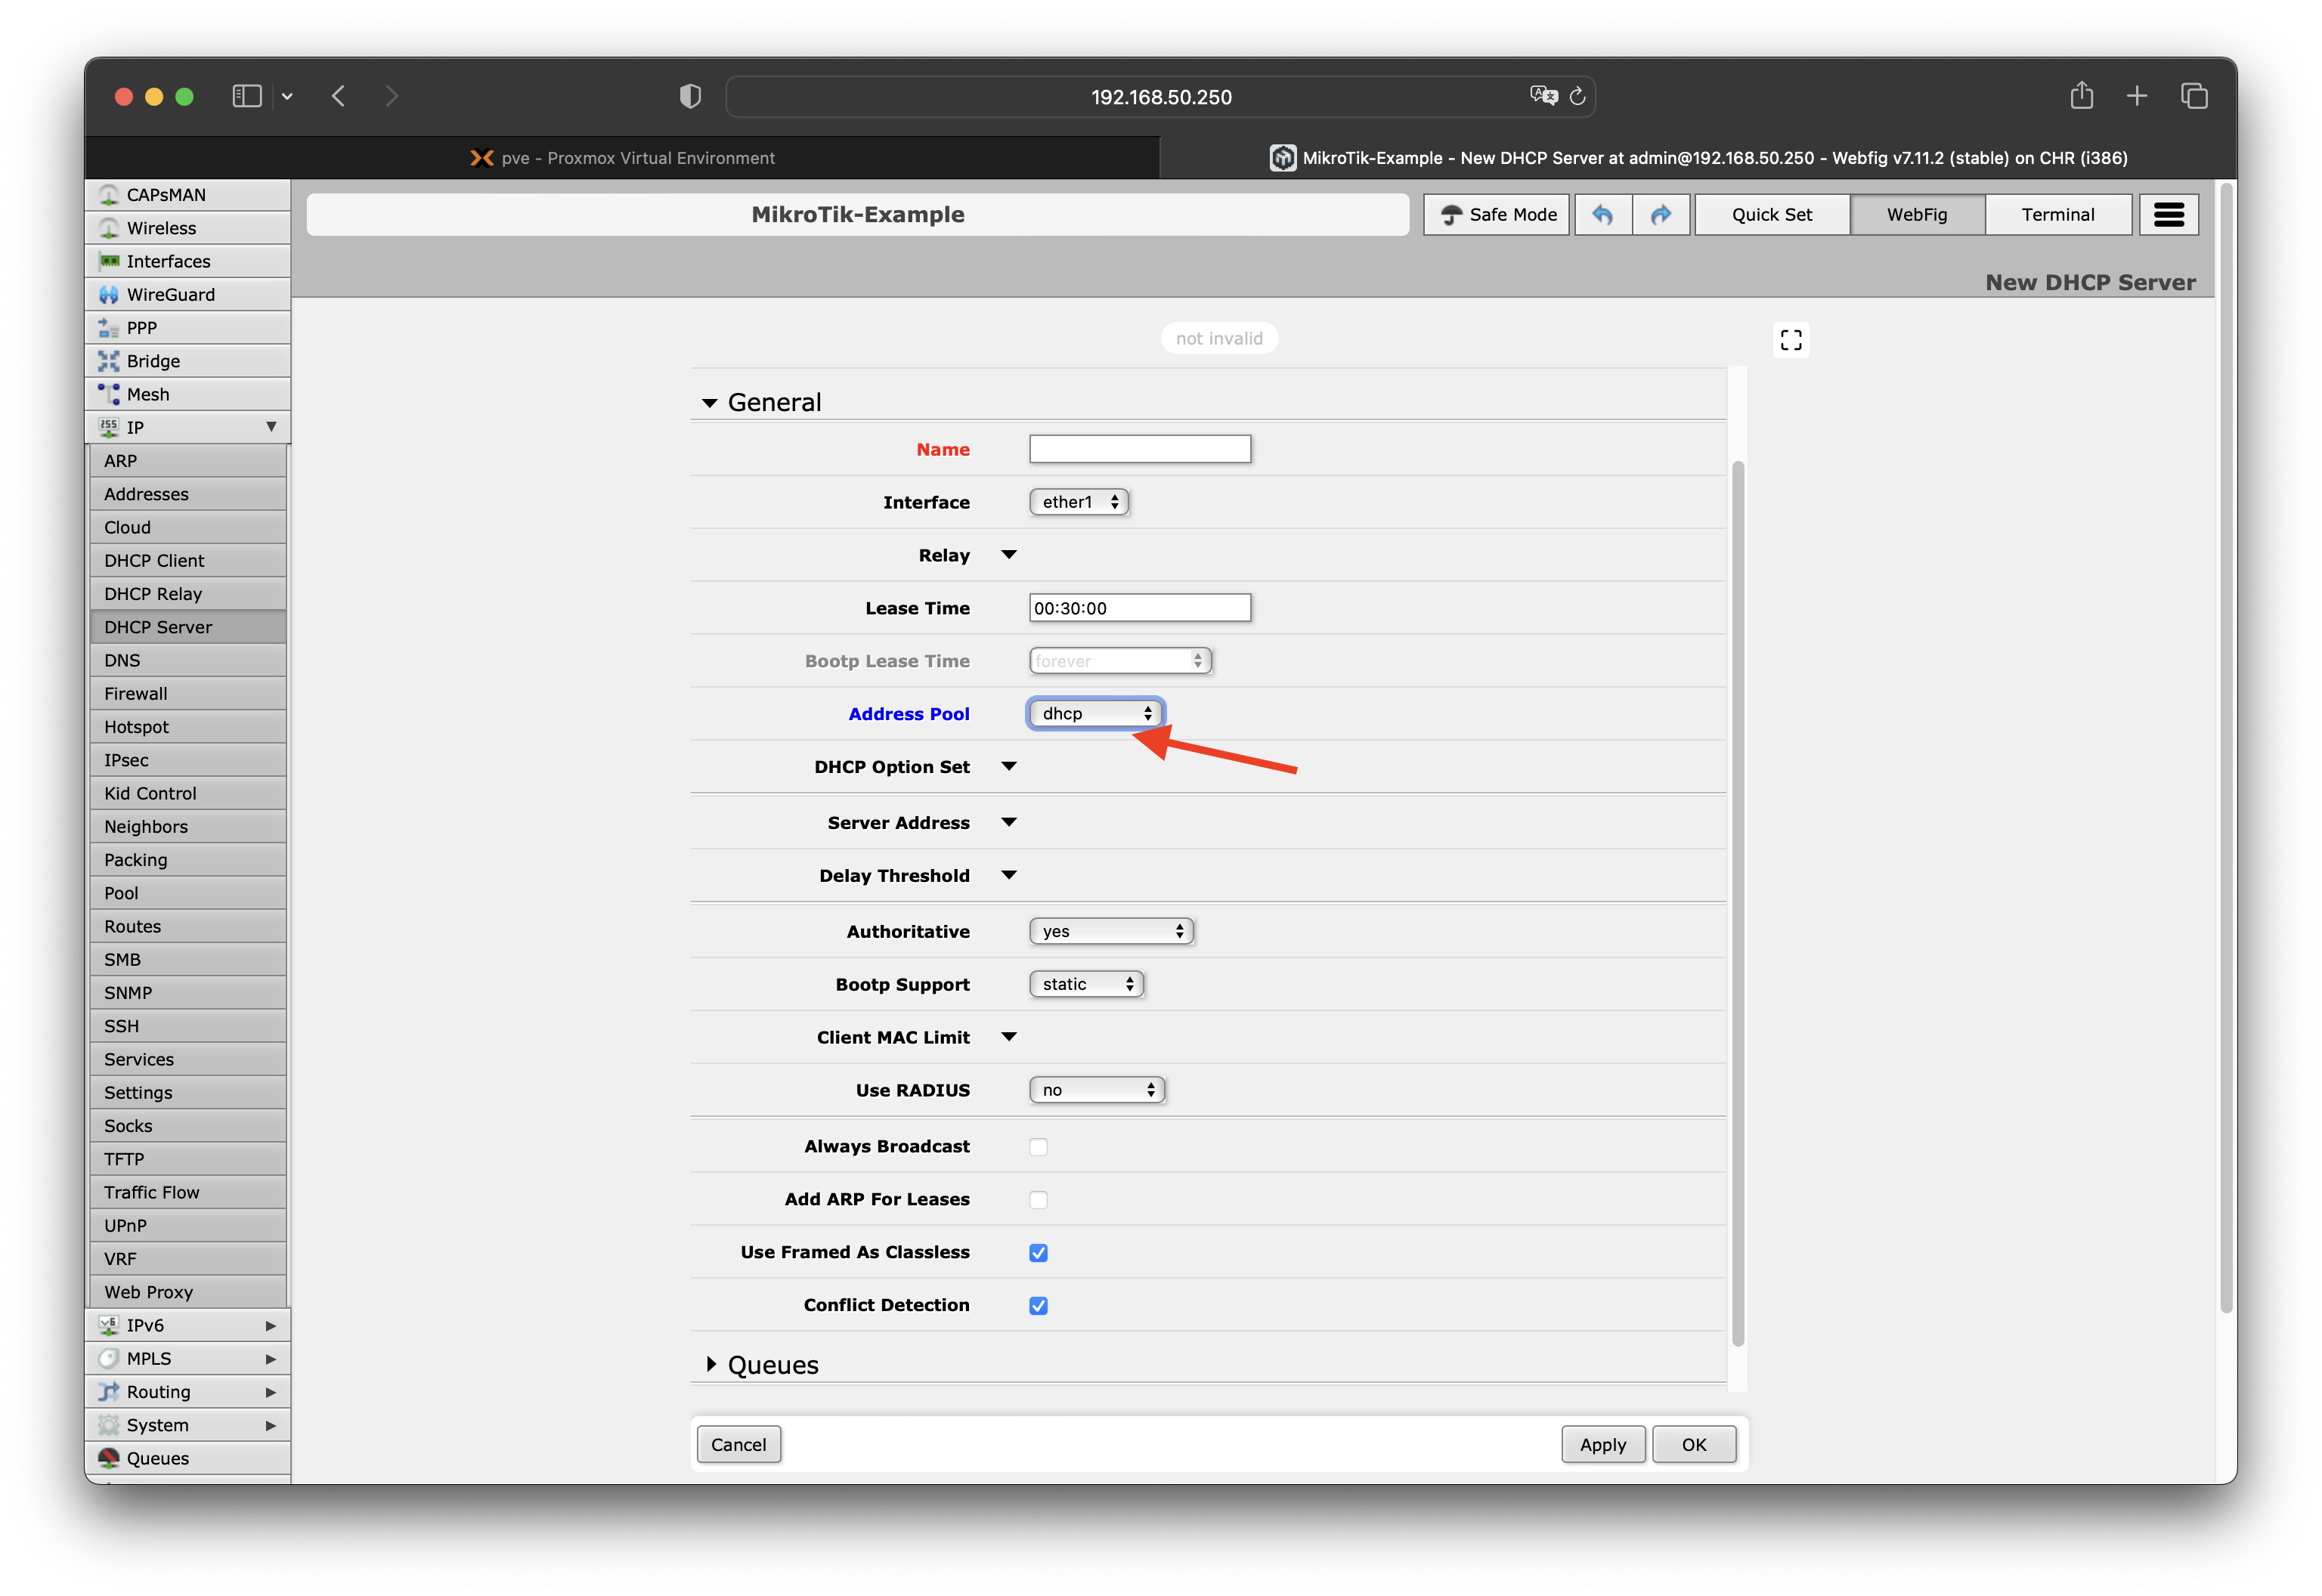The width and height of the screenshot is (2322, 1596).
Task: Enable Add ARP For Leases checkbox
Action: click(x=1038, y=1200)
